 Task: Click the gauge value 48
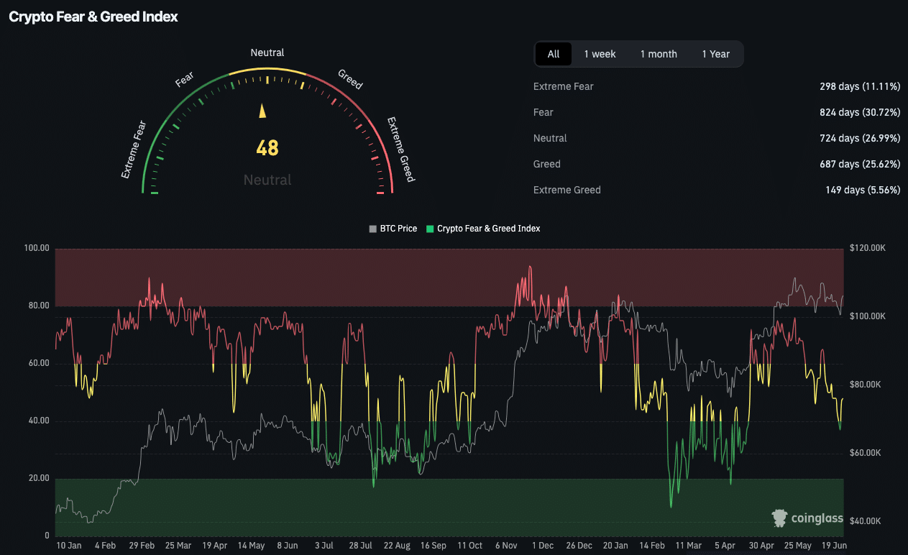267,148
